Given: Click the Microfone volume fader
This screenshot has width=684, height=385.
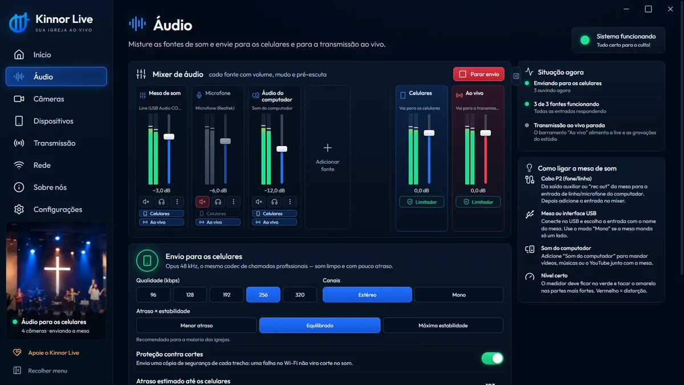Looking at the screenshot, I should (x=225, y=141).
